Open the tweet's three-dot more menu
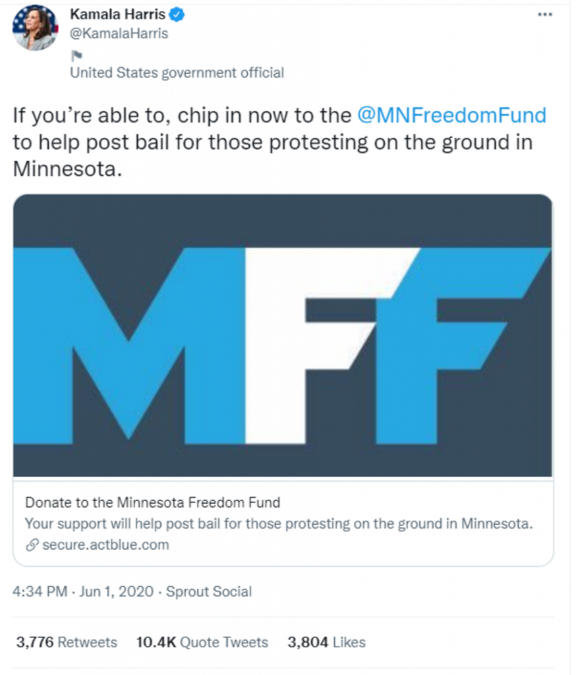This screenshot has width=582, height=675. pyautogui.click(x=544, y=15)
